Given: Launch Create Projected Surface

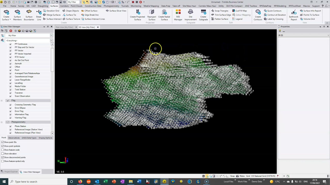Looking at the screenshot, I should coord(137,15).
